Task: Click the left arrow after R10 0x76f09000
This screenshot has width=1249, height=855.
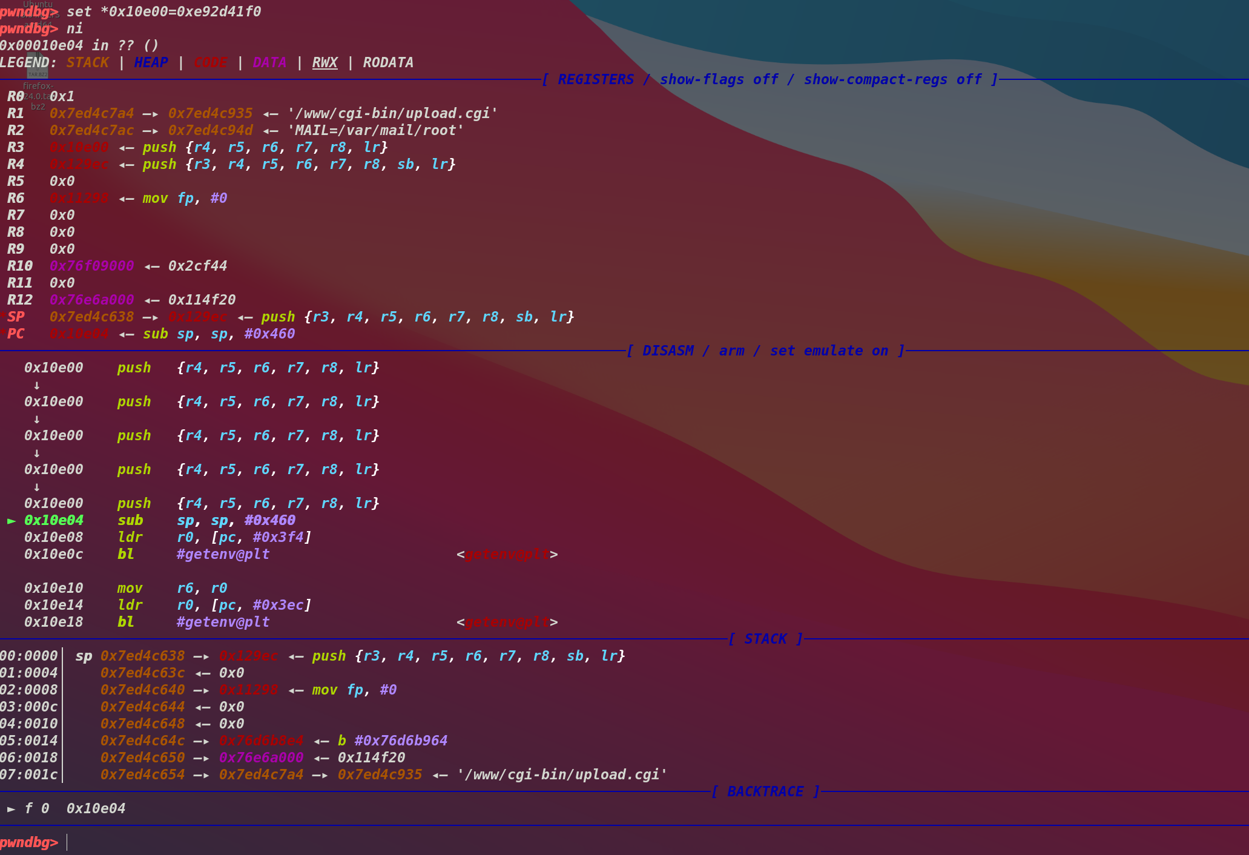Action: tap(151, 266)
